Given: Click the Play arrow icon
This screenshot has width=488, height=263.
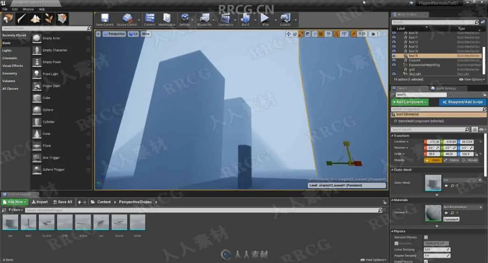Looking at the screenshot, I should [265, 18].
